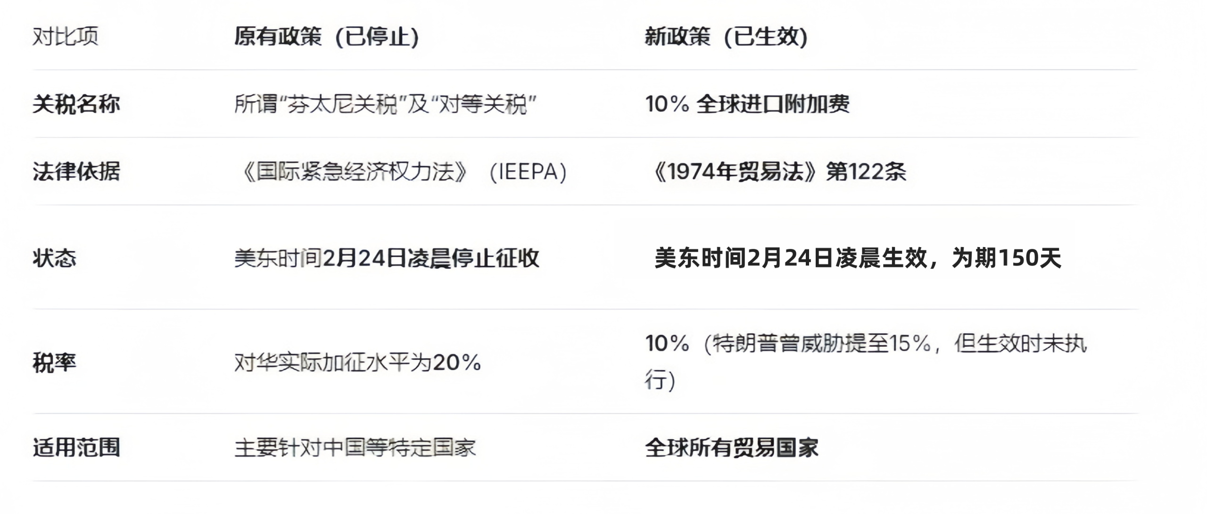This screenshot has width=1207, height=514.
Task: Click the 1974年贸易法 第122条 cell
Action: 779,172
